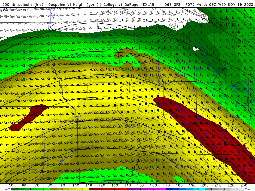
Task: Click the 180 knot scale label
Action: pyautogui.click(x=179, y=185)
